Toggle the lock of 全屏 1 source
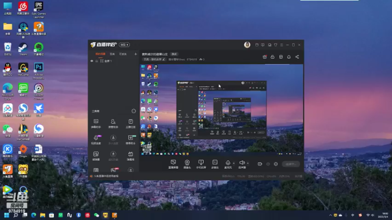Image resolution: width=392 pixels, height=220 pixels. pyautogui.click(x=97, y=61)
